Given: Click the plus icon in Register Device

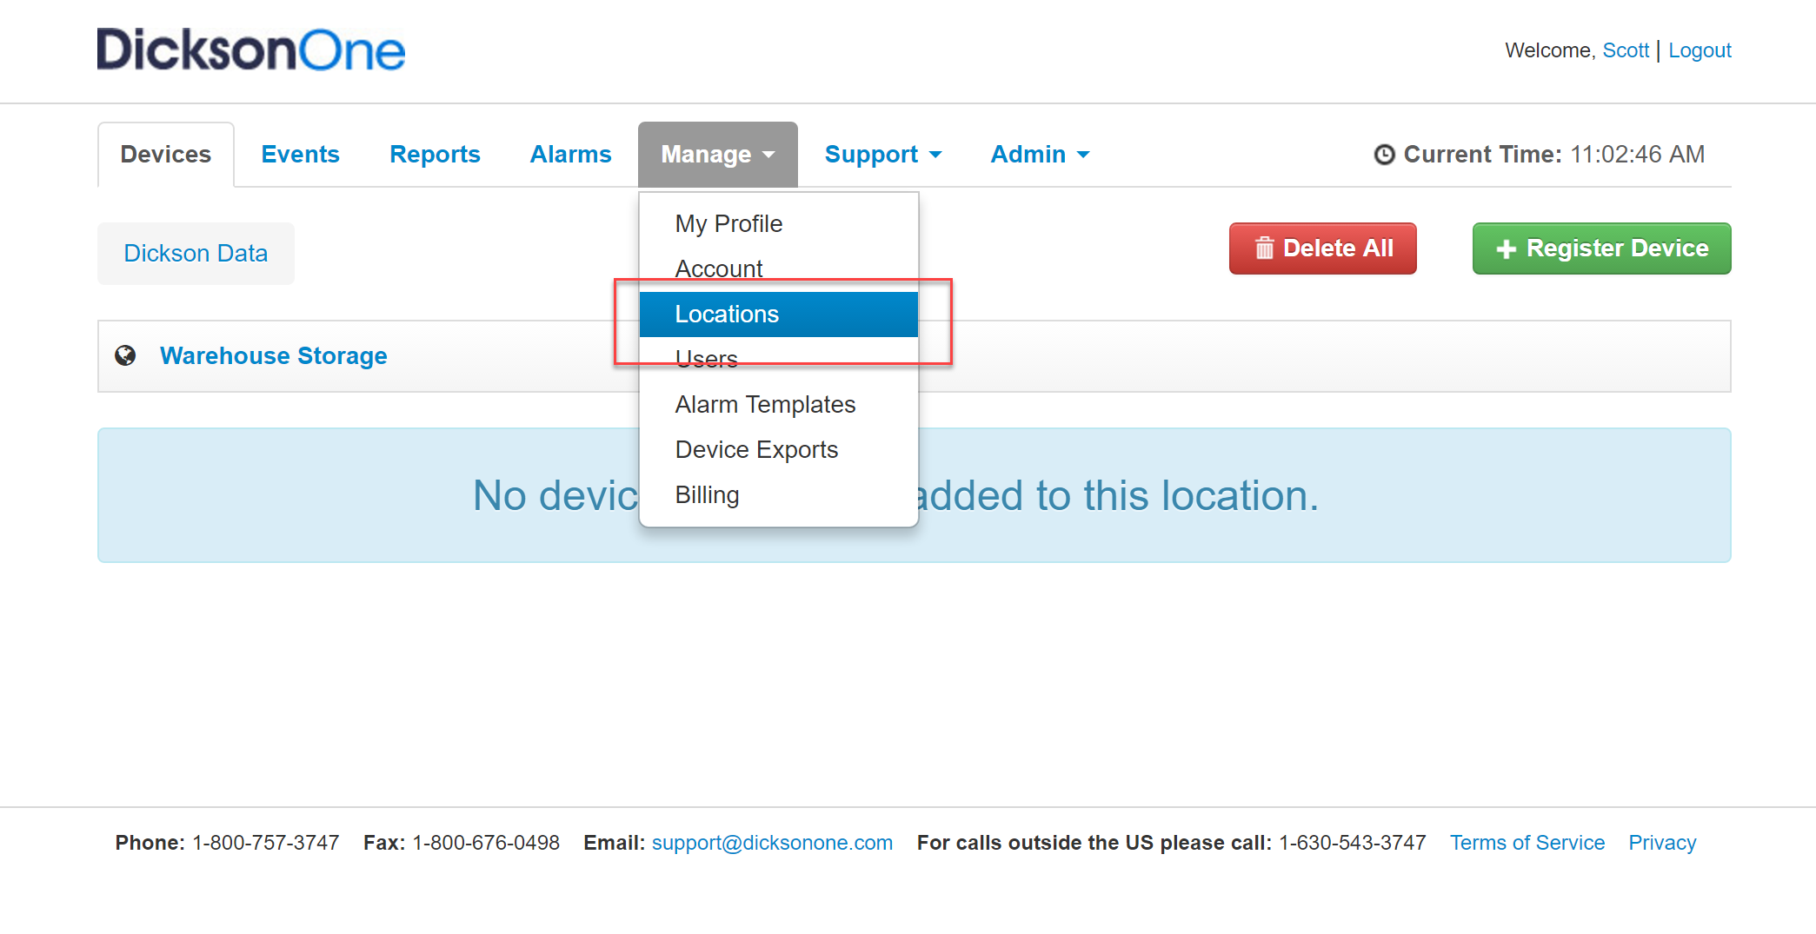Looking at the screenshot, I should click(1506, 249).
